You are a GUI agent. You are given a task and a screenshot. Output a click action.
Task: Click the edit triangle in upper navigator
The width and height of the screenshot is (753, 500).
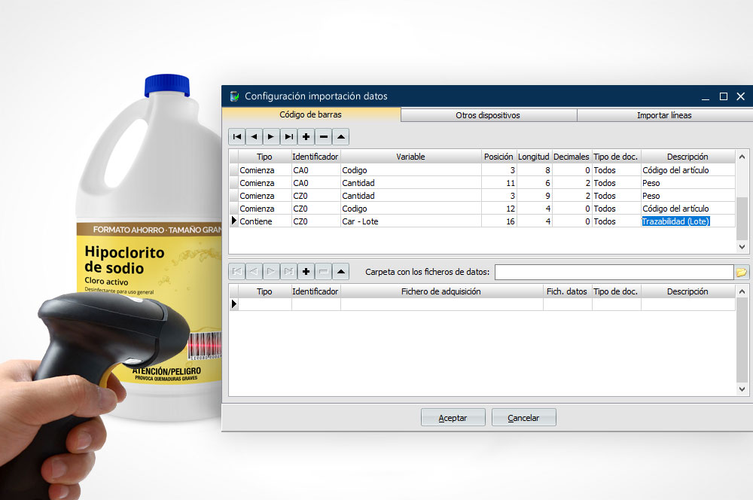(341, 137)
